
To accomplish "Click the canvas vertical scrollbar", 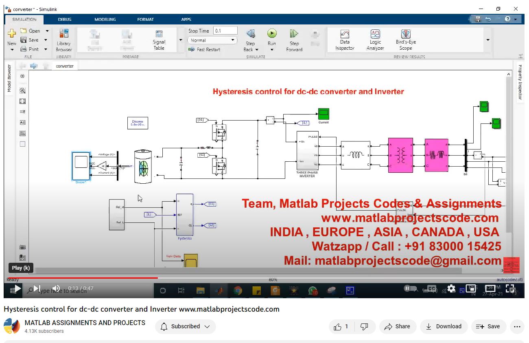I will (509, 155).
